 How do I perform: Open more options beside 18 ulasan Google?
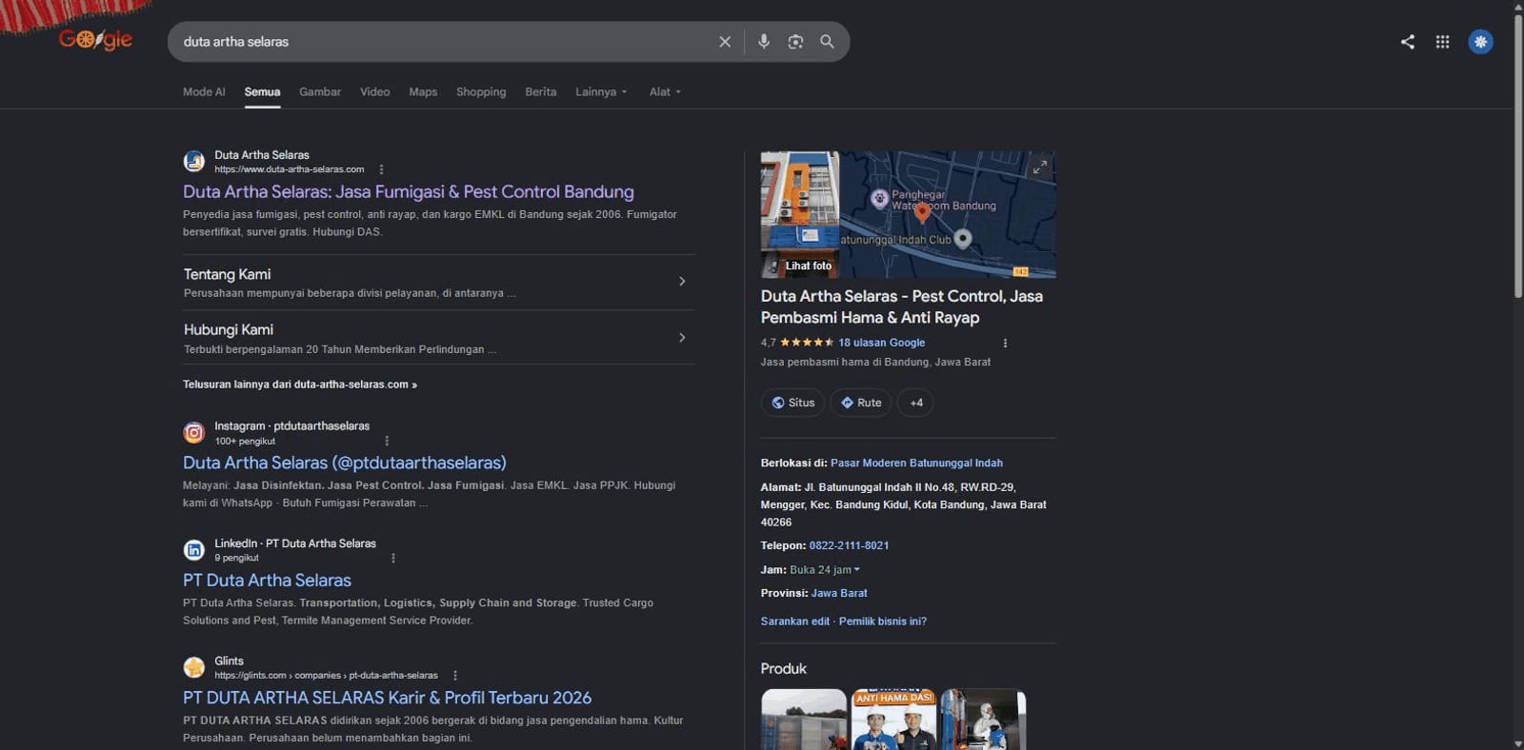(x=1005, y=343)
